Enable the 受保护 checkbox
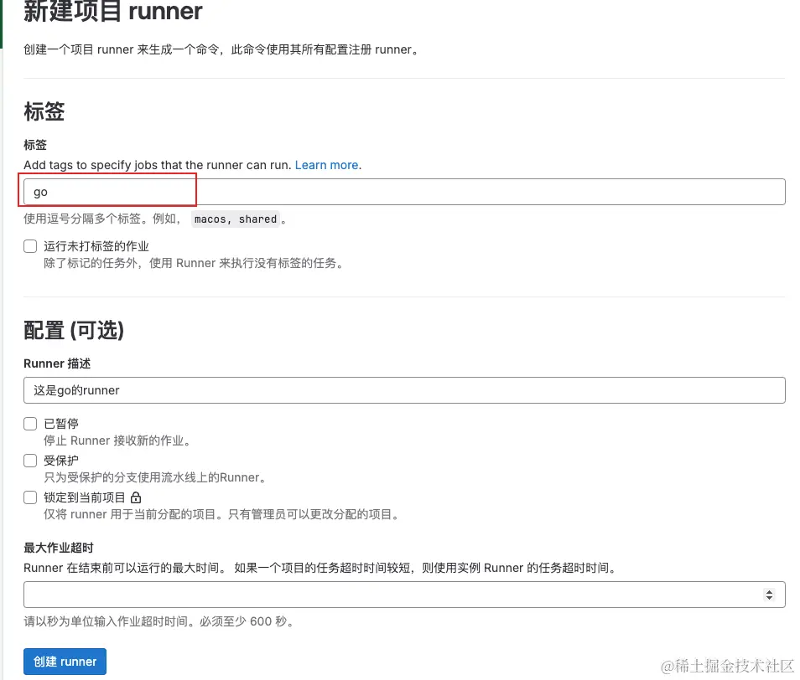 (30, 460)
